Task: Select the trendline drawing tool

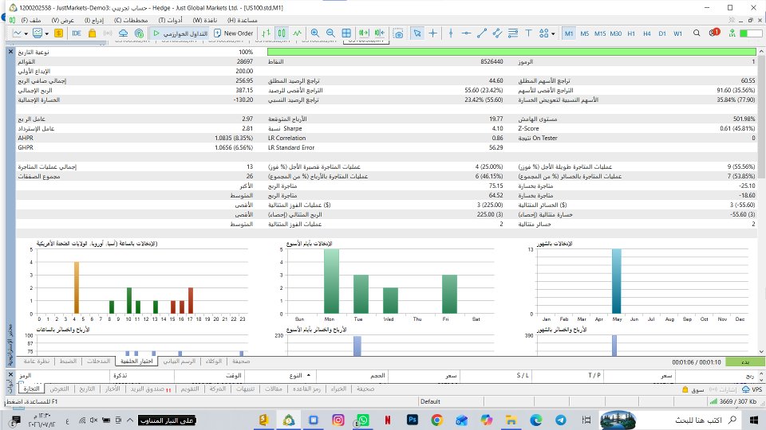Action: (x=482, y=33)
